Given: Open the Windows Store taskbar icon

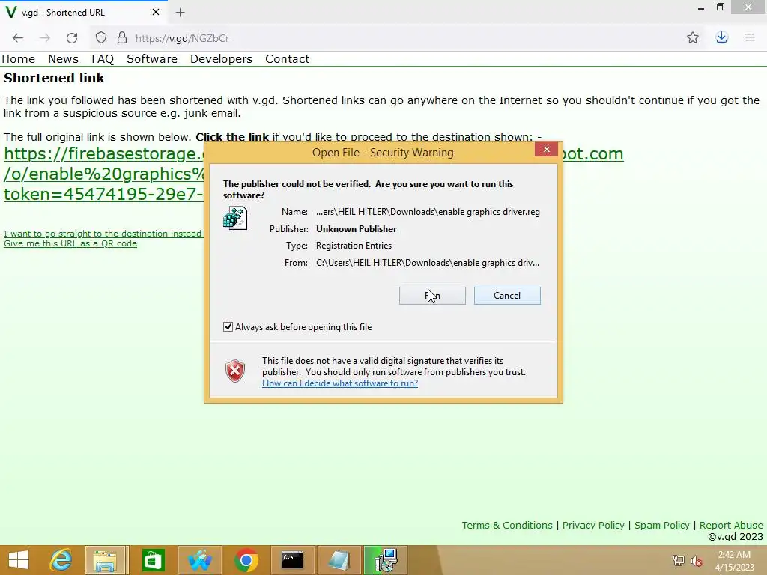Looking at the screenshot, I should click(x=153, y=560).
